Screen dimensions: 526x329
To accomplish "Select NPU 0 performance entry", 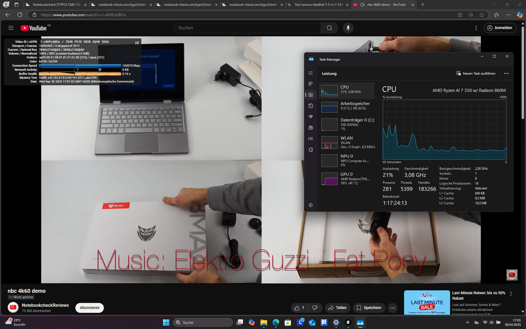I will pyautogui.click(x=347, y=161).
